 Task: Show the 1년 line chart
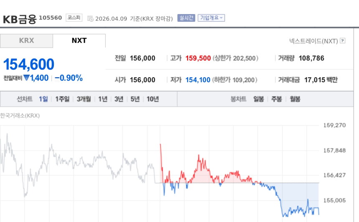(103, 99)
